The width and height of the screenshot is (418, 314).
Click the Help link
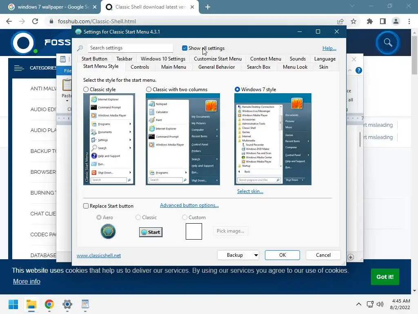point(329,48)
